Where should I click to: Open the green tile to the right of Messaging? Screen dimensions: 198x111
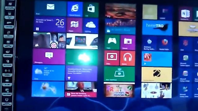[x=82, y=57]
